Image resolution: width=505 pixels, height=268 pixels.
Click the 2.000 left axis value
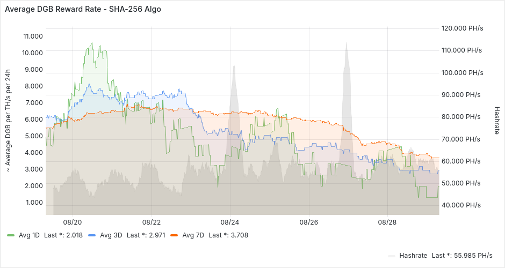click(x=34, y=186)
